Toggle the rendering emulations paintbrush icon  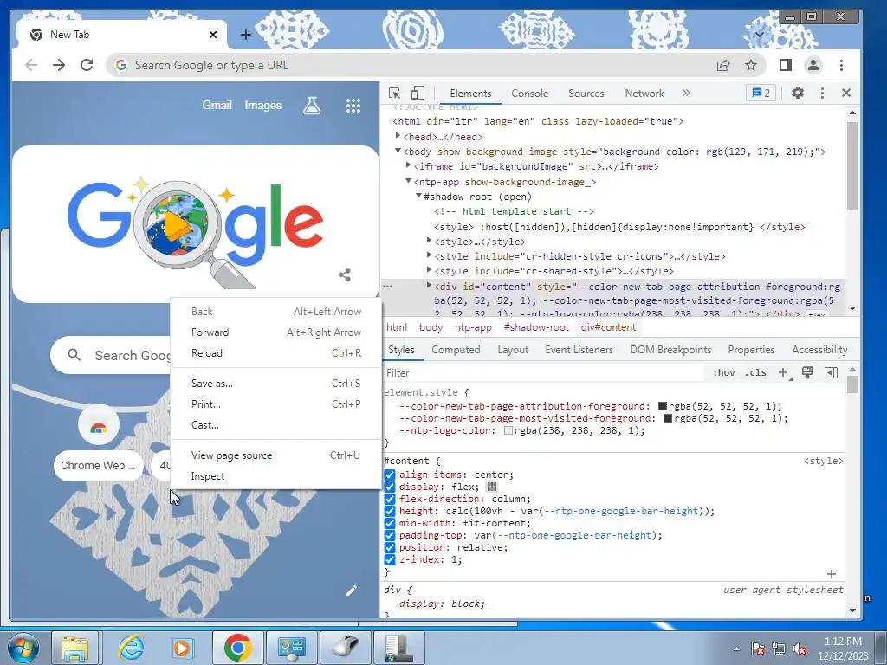807,372
